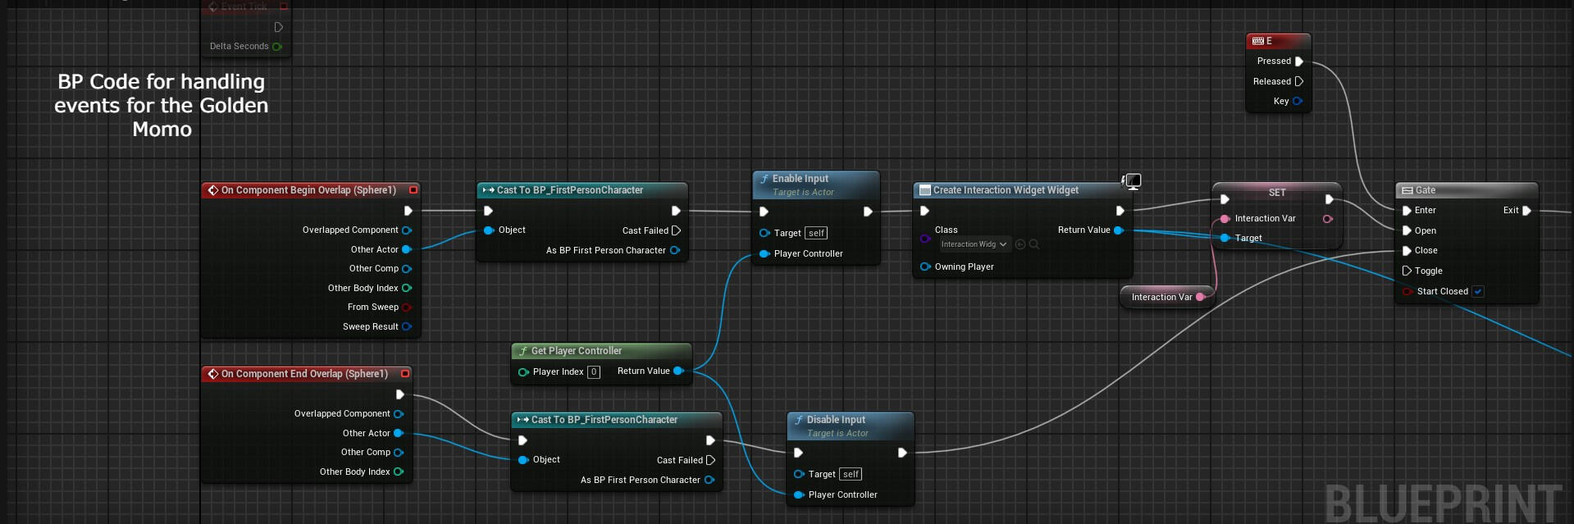
Task: Click the delegate pin on Begin Overlap header
Action: [413, 189]
